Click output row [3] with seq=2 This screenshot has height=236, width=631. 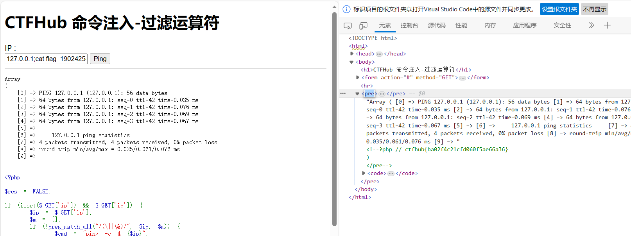(x=108, y=114)
